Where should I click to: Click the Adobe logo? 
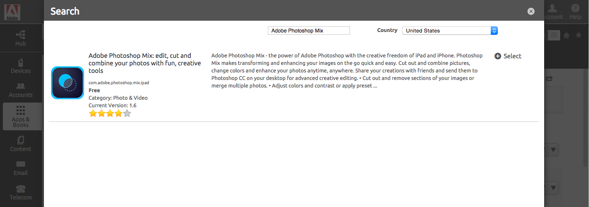click(x=12, y=11)
